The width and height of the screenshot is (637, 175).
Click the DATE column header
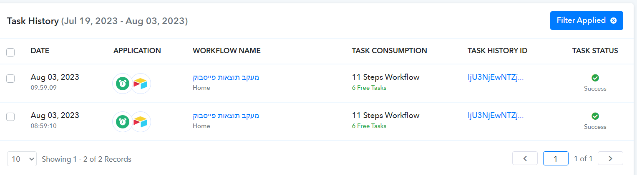(x=40, y=51)
